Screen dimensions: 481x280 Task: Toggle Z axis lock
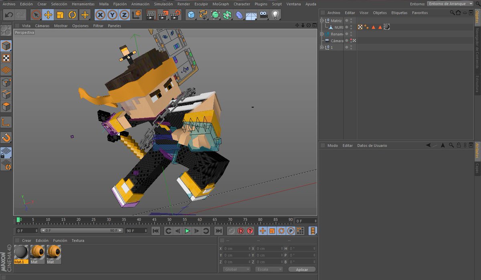(125, 15)
